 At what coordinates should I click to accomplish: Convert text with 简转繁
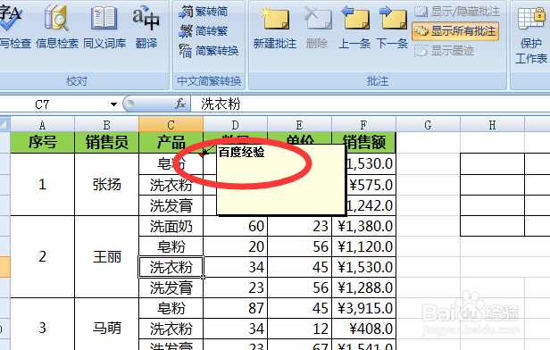204,31
